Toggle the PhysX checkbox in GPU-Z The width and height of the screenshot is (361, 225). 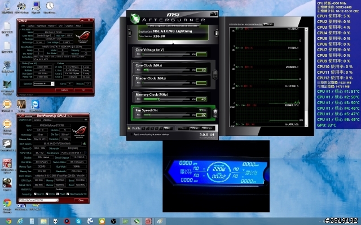58,194
